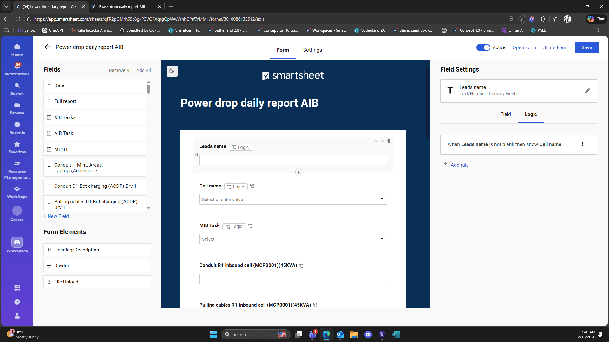The height and width of the screenshot is (342, 609).
Task: Toggle the Active form switch
Action: pos(483,47)
